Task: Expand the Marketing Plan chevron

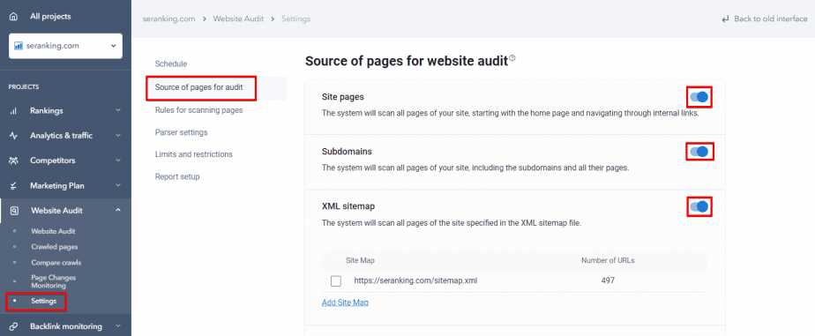Action: [x=118, y=185]
